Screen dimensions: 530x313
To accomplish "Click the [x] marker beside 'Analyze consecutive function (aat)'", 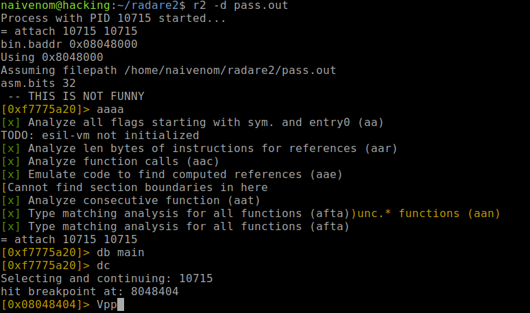I will point(11,201).
